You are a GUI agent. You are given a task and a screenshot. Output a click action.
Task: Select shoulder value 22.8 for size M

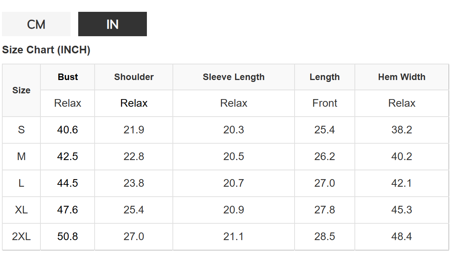point(134,157)
